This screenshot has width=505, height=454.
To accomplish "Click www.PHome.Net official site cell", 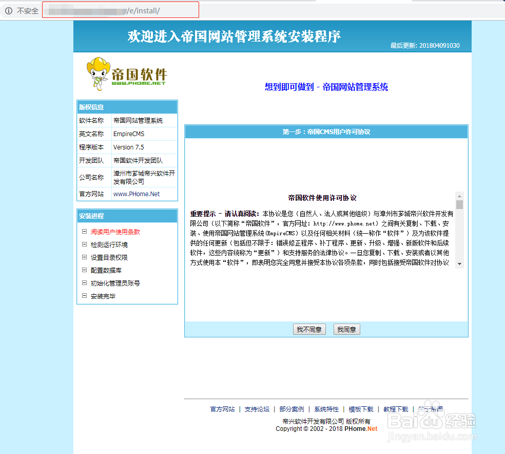I will point(137,194).
